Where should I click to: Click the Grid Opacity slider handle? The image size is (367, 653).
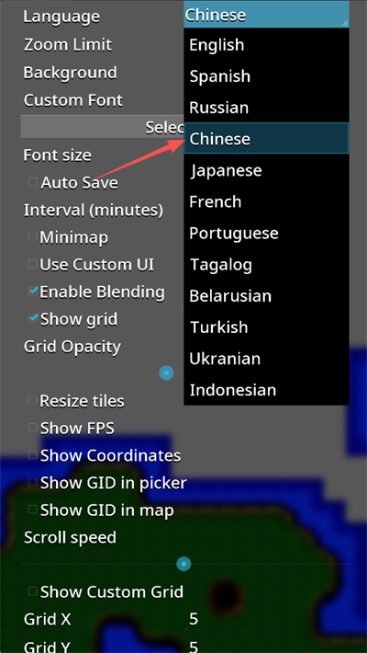167,372
